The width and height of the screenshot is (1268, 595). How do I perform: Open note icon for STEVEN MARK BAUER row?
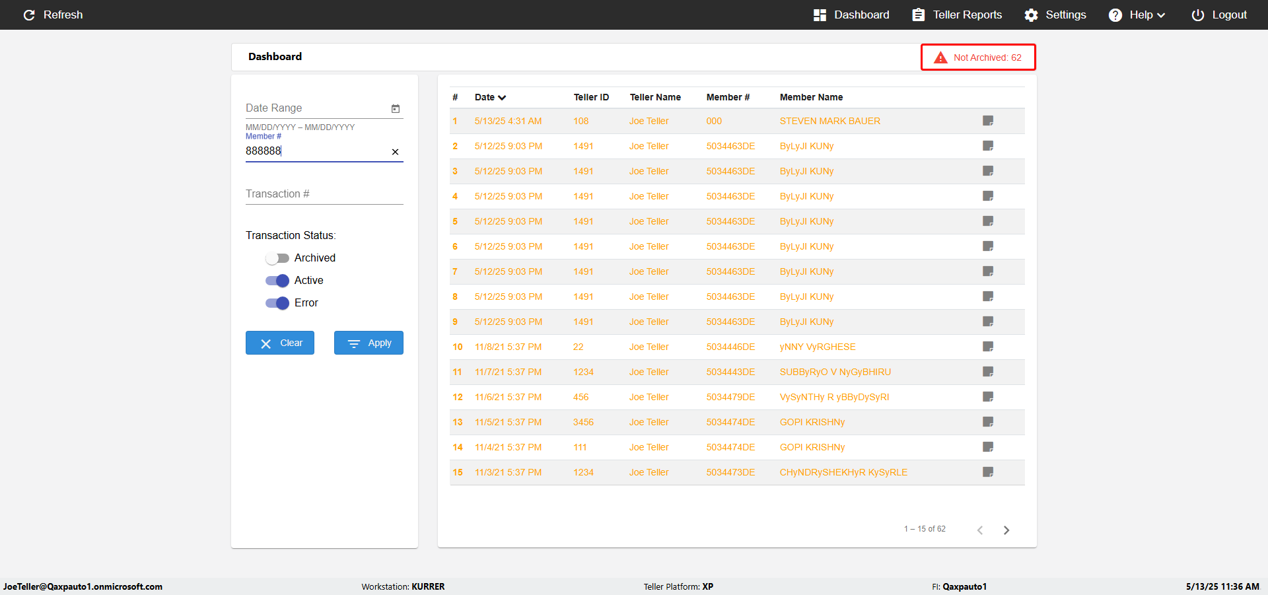coord(988,121)
